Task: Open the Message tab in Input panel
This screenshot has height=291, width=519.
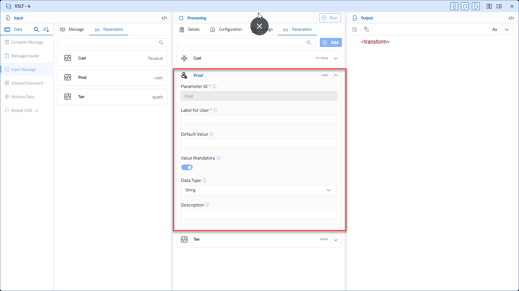Action: coord(72,29)
